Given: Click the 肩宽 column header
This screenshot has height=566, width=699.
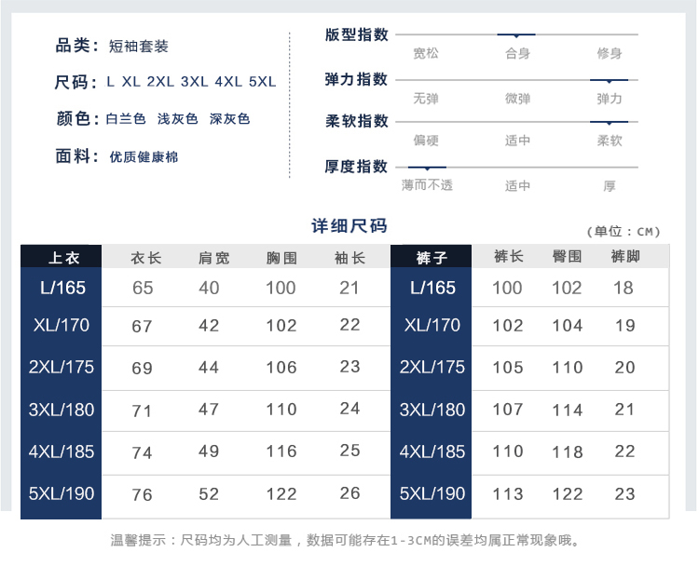Looking at the screenshot, I should pyautogui.click(x=214, y=258).
